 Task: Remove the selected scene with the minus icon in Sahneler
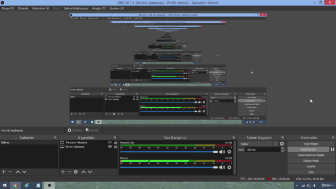tap(10, 172)
